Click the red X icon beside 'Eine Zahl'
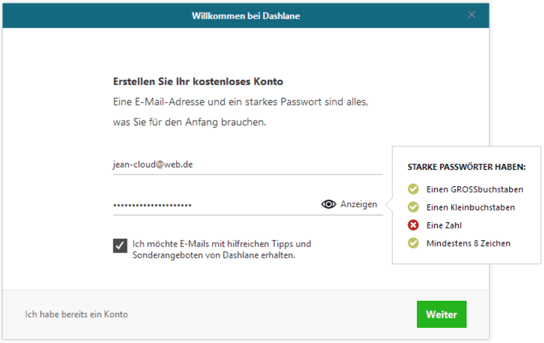 click(x=413, y=225)
